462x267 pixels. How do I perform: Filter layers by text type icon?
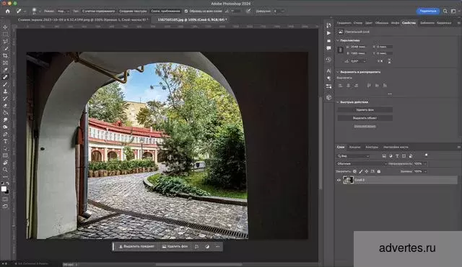click(397, 156)
